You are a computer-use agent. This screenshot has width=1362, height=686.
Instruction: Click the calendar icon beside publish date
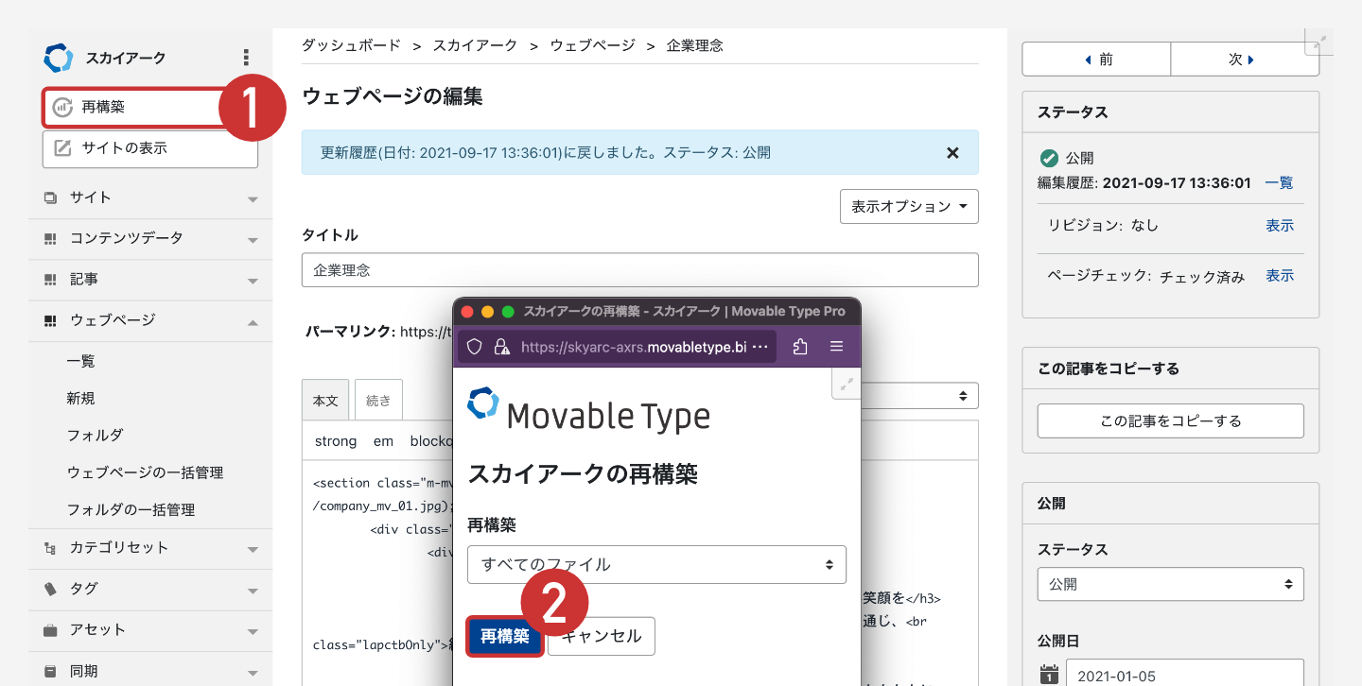[x=1049, y=675]
